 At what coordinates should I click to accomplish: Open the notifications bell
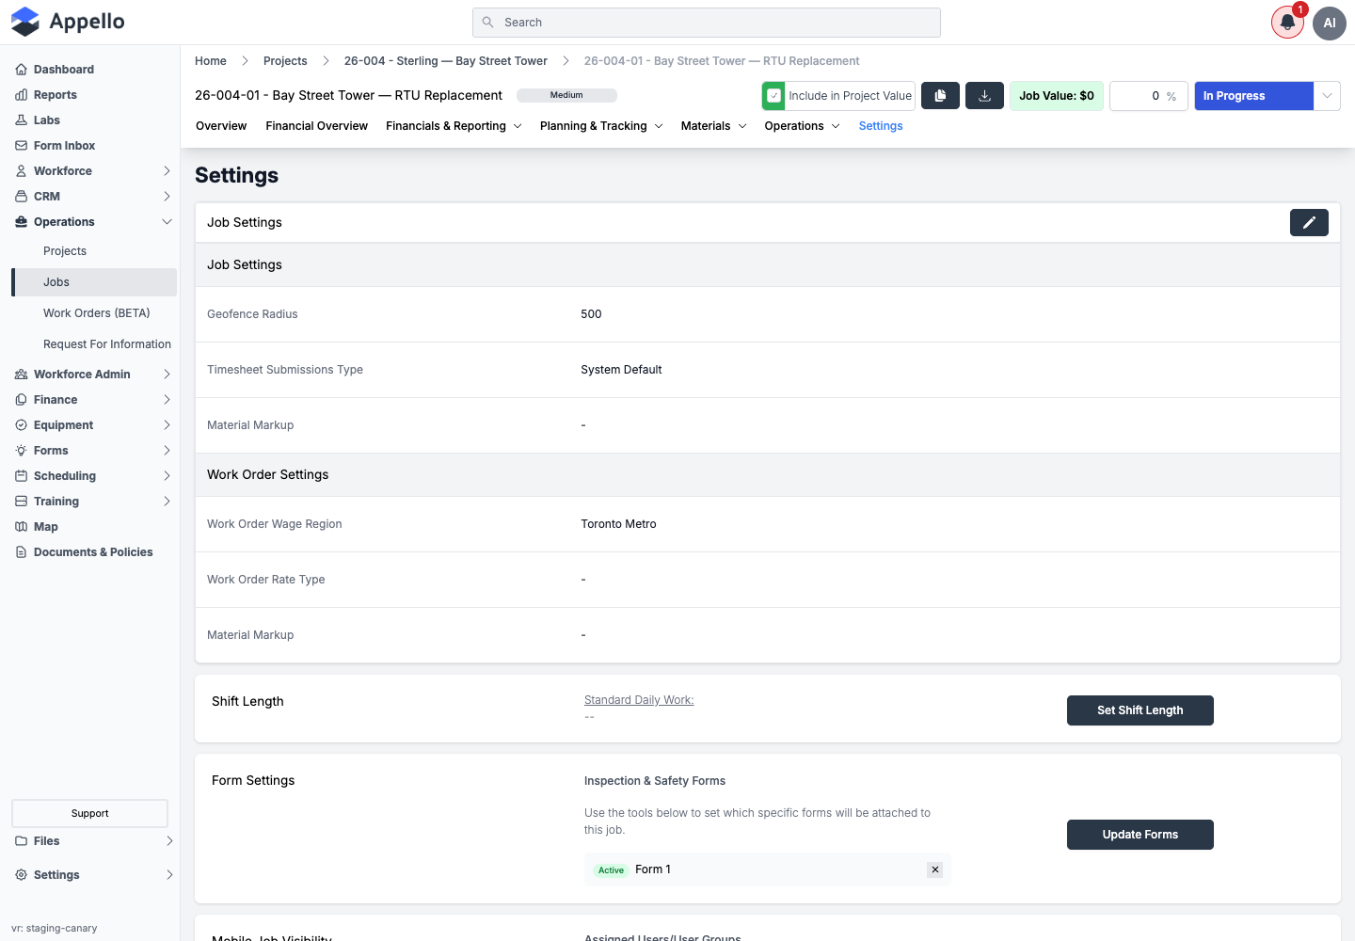1287,23
